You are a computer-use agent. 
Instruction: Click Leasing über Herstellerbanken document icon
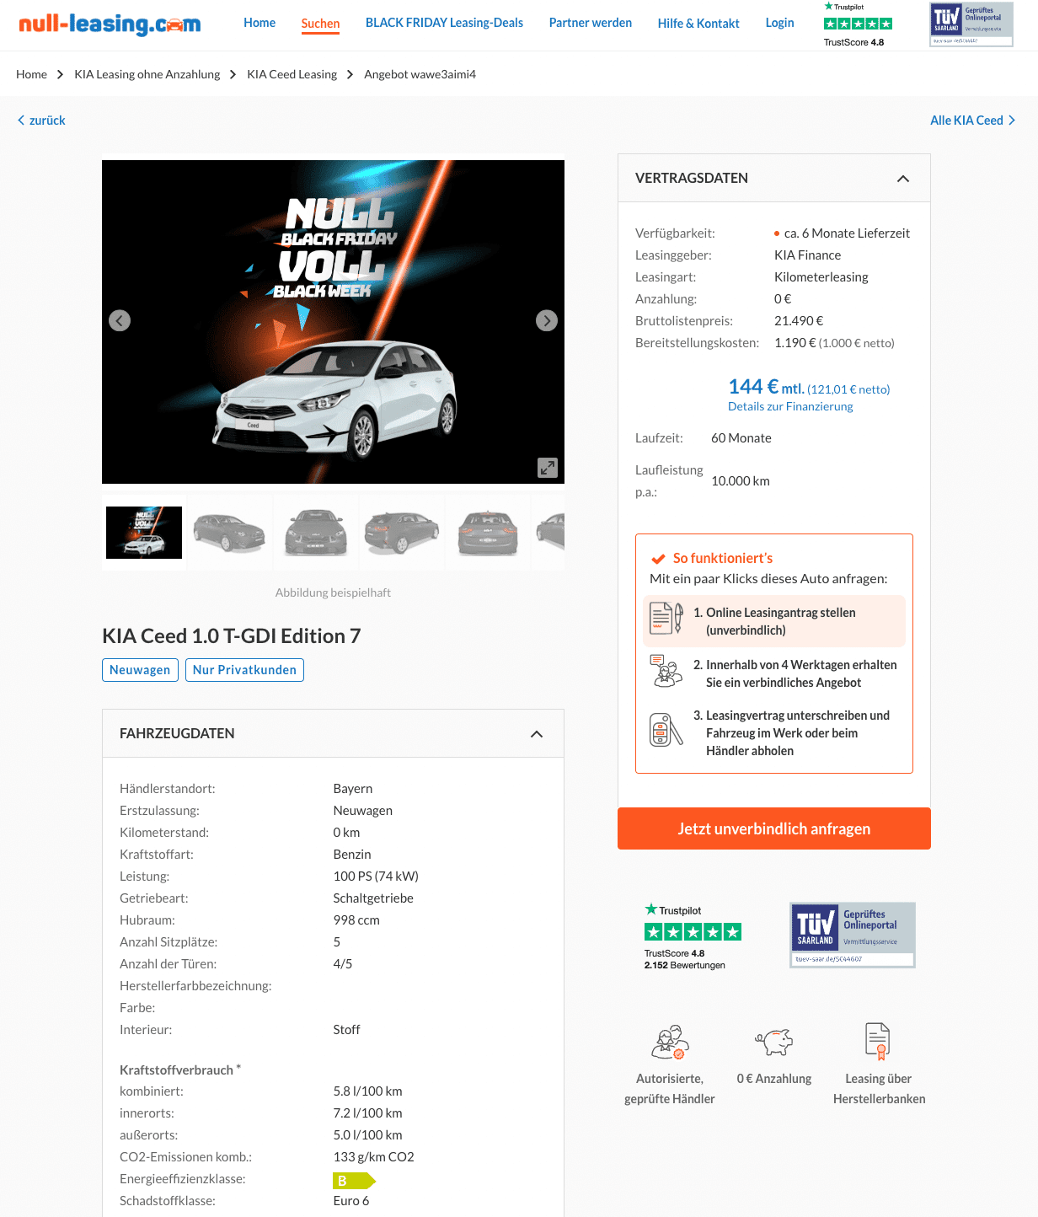tap(878, 1041)
